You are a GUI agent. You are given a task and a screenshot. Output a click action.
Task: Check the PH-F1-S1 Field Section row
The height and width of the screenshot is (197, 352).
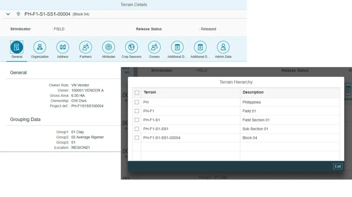[x=137, y=120]
